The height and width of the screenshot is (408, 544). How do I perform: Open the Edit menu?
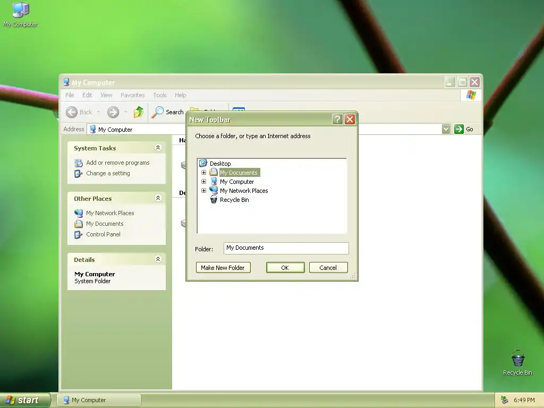click(87, 95)
